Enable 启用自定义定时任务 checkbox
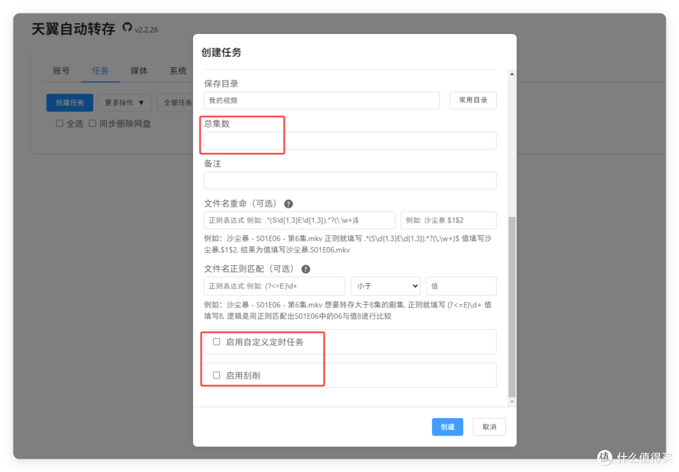This screenshot has height=472, width=679. (x=216, y=342)
